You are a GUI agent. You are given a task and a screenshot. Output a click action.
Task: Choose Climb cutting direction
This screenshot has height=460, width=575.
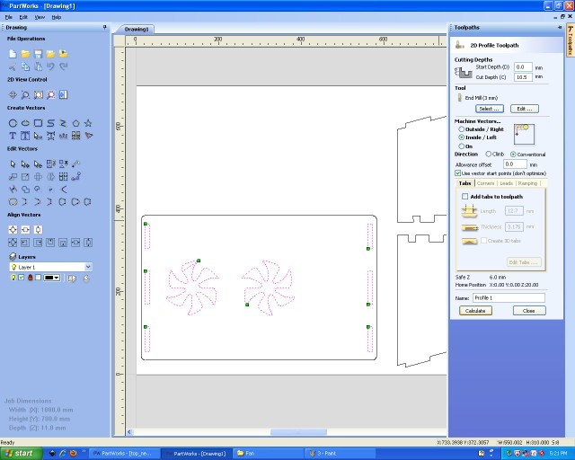pos(488,154)
